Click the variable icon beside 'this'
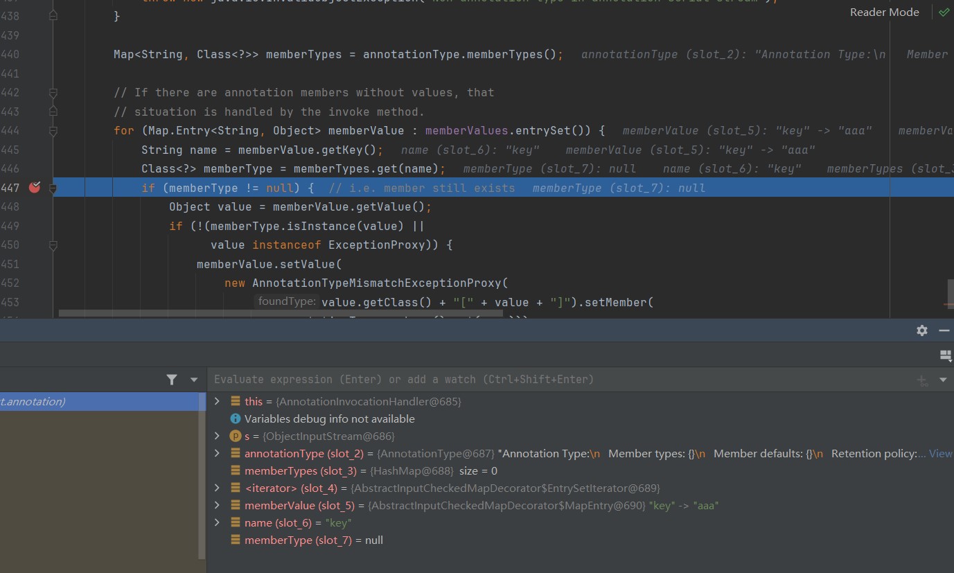 236,401
